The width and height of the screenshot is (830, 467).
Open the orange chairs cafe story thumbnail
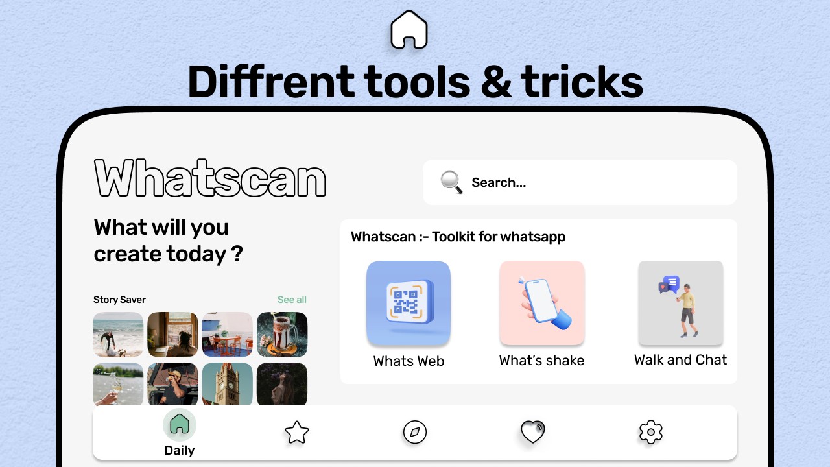(x=227, y=335)
